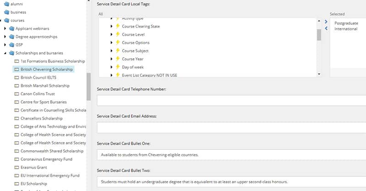Remove selected tag with left arrow
This screenshot has height=191, width=366.
pyautogui.click(x=326, y=28)
